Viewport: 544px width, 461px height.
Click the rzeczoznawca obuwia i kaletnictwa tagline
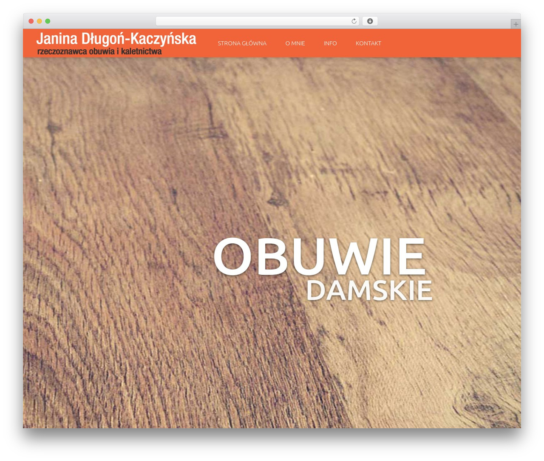coord(99,51)
